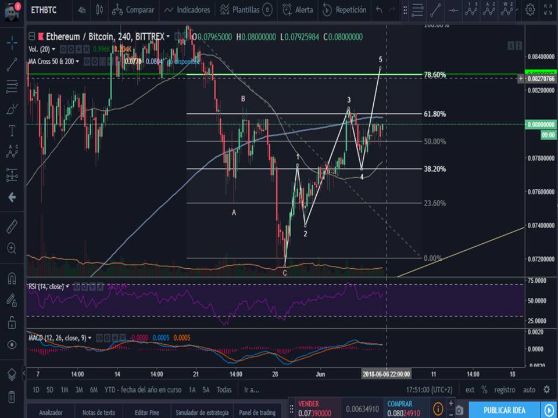Select the 1-5 Elliott impulse wave tool
This screenshot has height=418, width=558.
click(471, 10)
